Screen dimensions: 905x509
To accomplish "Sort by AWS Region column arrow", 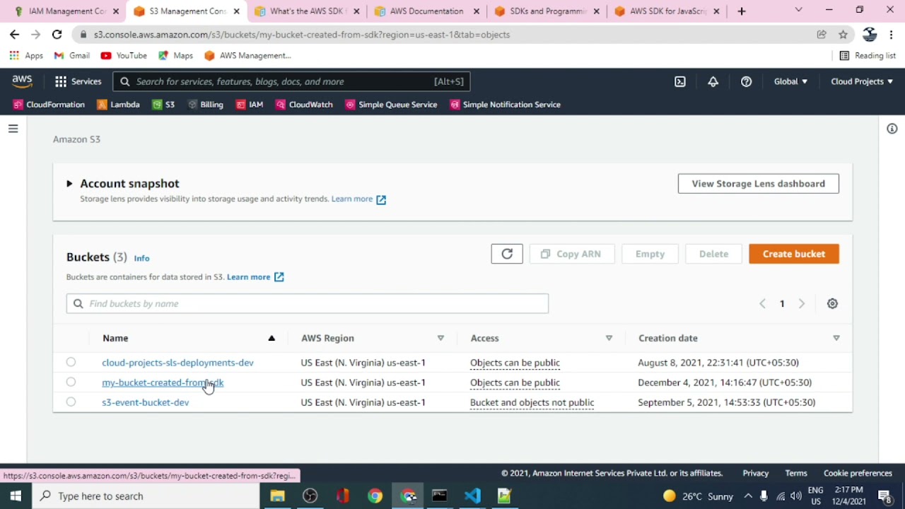I will click(440, 338).
